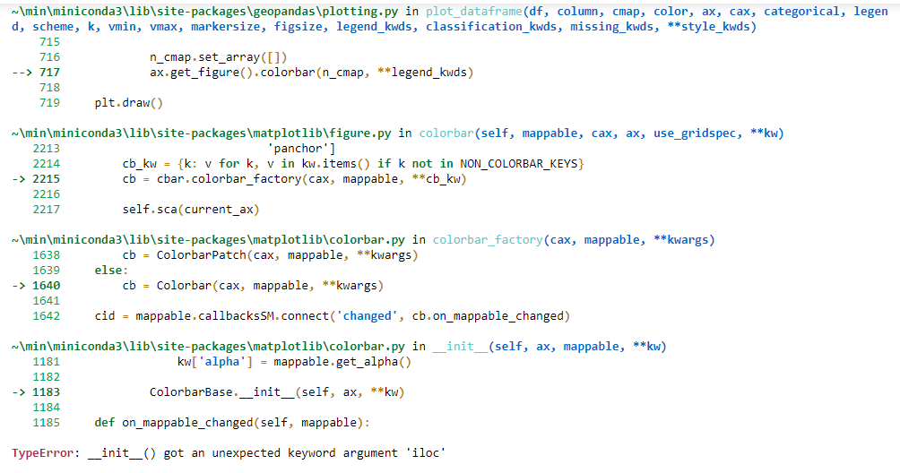Select the ax.get_figure().colorbar code line

point(311,73)
